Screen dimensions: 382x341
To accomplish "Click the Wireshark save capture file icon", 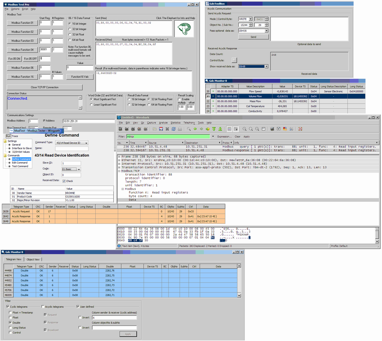I will (160, 129).
